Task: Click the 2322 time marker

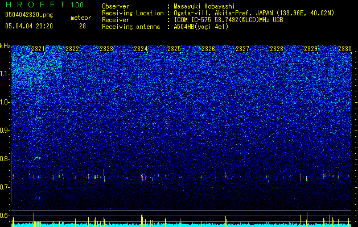Action: 72,49
